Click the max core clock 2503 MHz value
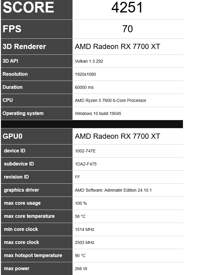Image resolution: width=203 pixels, height=275 pixels. coord(85,242)
